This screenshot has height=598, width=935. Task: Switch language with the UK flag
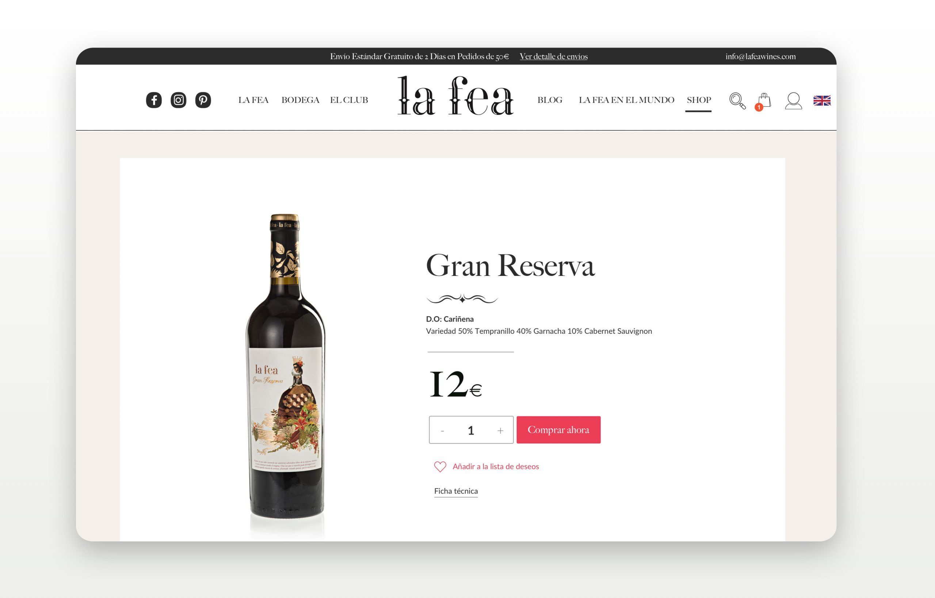[x=822, y=101]
